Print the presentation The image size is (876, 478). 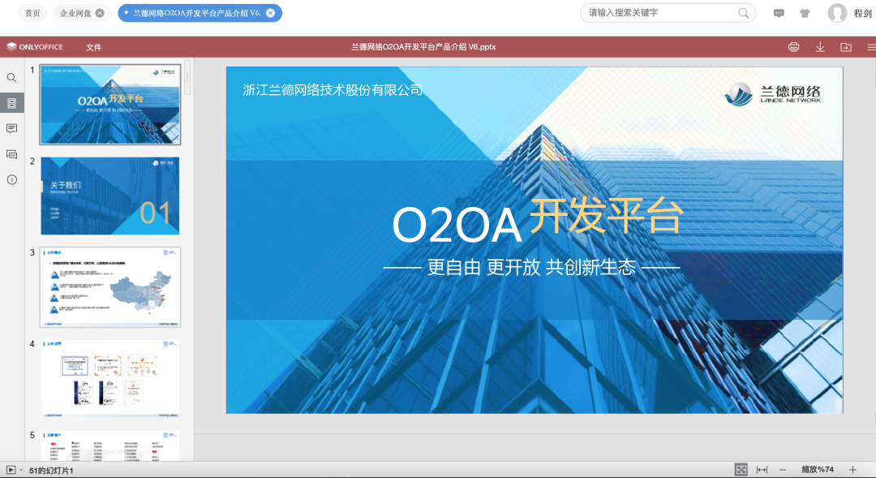[x=793, y=47]
